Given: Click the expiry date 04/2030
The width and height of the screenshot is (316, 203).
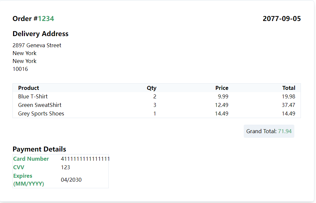Looking at the screenshot, I should (71, 180).
